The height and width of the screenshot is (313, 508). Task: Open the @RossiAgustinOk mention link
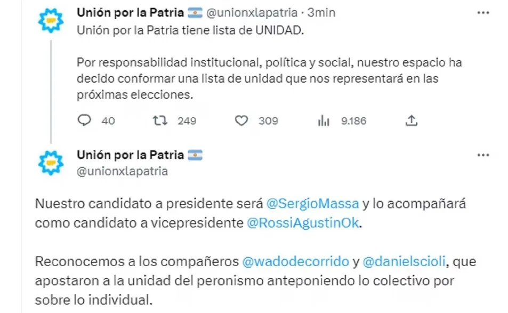tap(304, 223)
